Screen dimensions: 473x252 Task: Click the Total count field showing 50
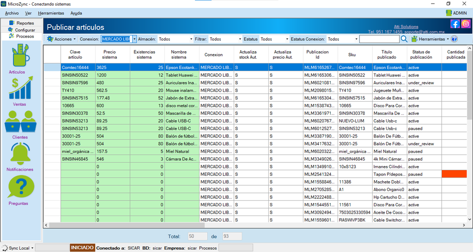[x=198, y=236]
